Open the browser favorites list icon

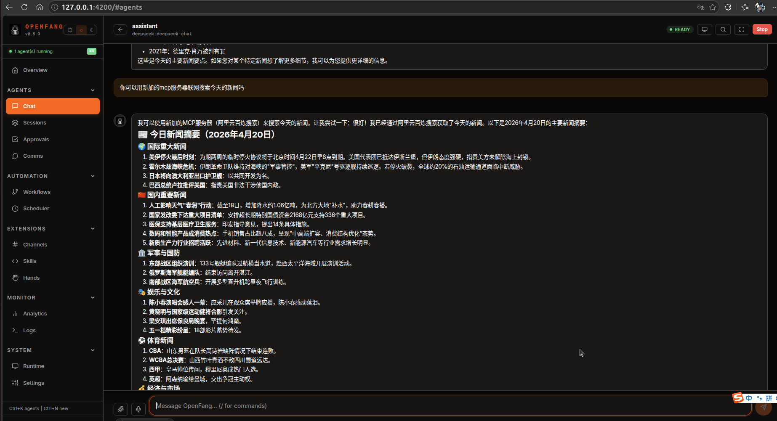[745, 7]
